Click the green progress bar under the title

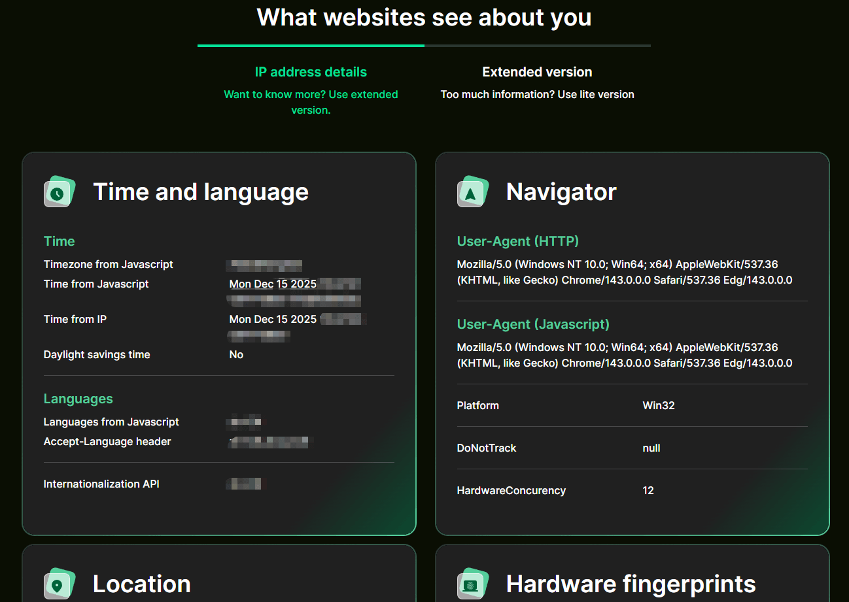coord(311,46)
